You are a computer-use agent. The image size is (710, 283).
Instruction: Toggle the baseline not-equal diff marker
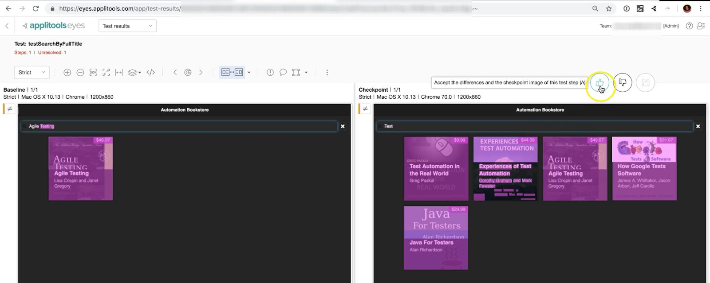pos(10,109)
